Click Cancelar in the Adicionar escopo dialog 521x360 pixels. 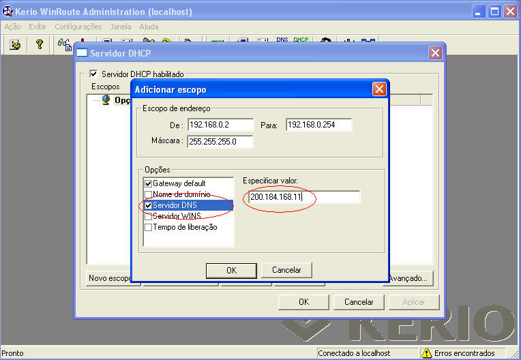pos(286,270)
